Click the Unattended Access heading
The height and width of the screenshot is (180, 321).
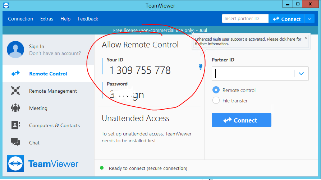pos(136,118)
